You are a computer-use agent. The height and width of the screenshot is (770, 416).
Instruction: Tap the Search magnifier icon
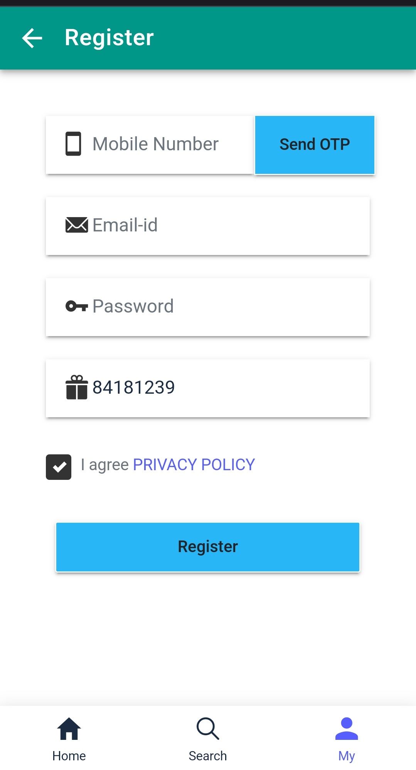[208, 729]
